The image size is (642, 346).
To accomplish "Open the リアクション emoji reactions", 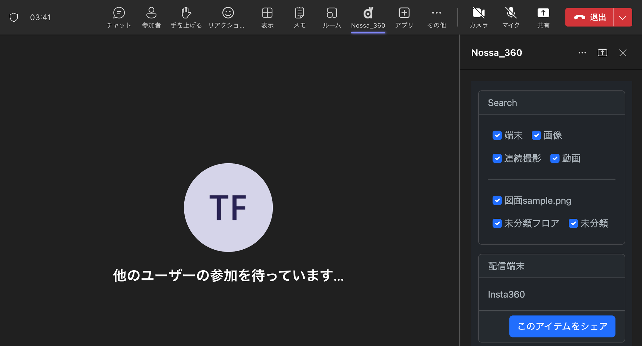I will coord(228,17).
